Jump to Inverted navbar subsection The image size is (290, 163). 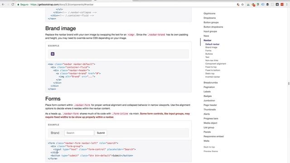(x=213, y=77)
